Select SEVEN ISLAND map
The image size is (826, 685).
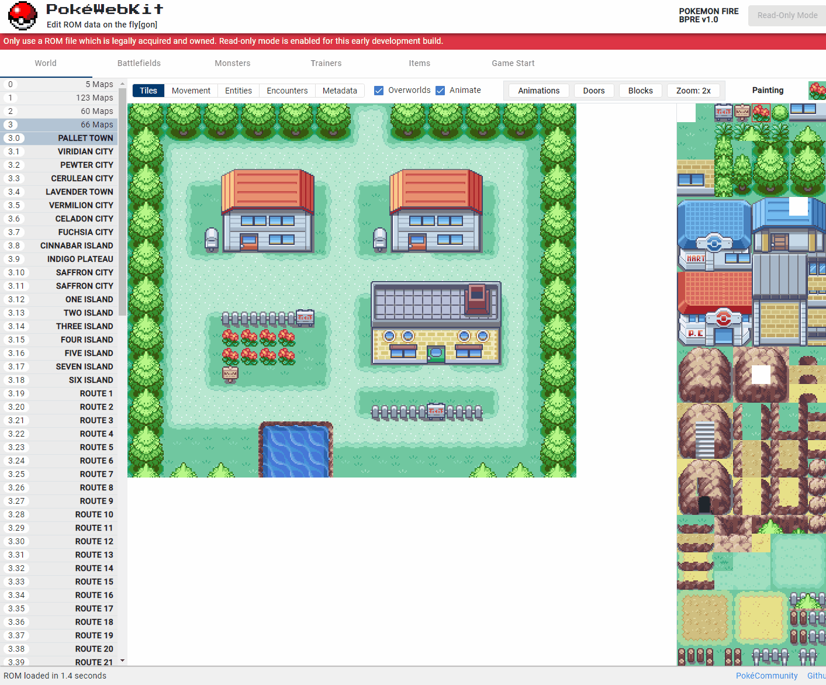(x=59, y=366)
